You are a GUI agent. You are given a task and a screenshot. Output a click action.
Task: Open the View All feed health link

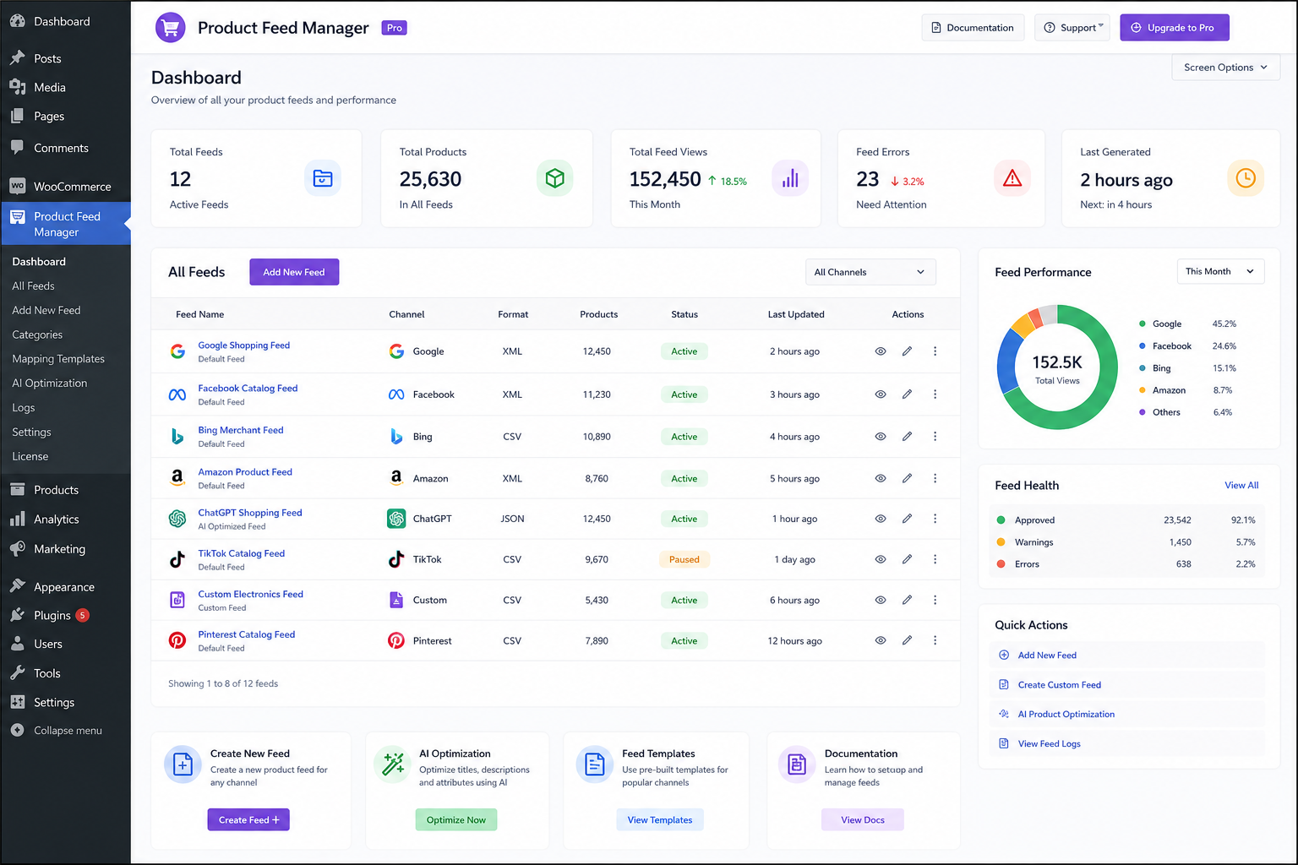point(1241,486)
